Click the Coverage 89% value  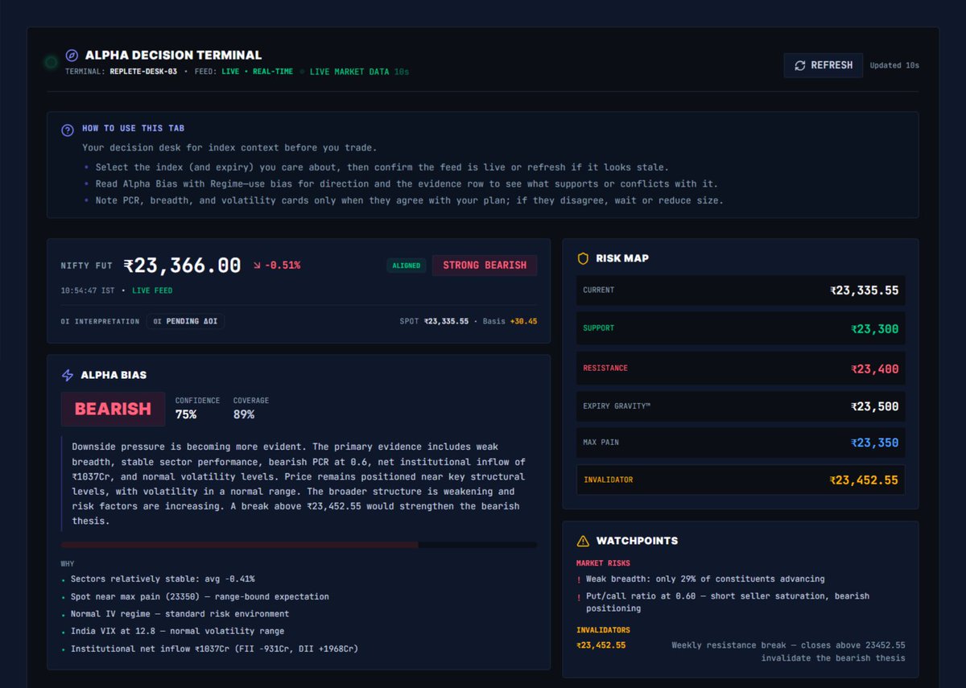pyautogui.click(x=244, y=414)
